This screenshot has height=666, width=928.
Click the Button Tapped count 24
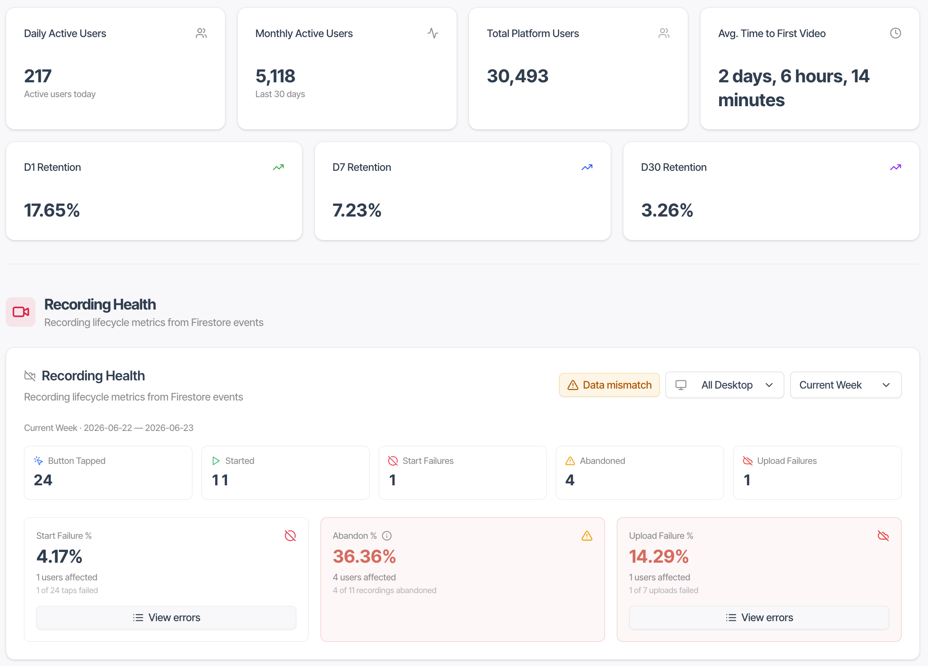click(x=43, y=480)
